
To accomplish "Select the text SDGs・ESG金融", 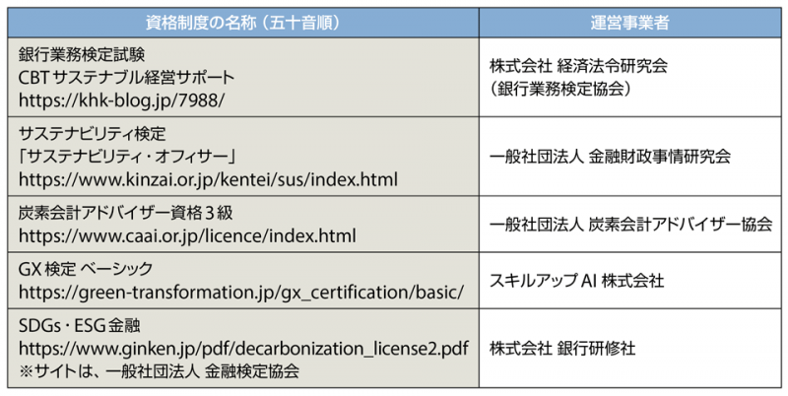I will click(x=80, y=326).
